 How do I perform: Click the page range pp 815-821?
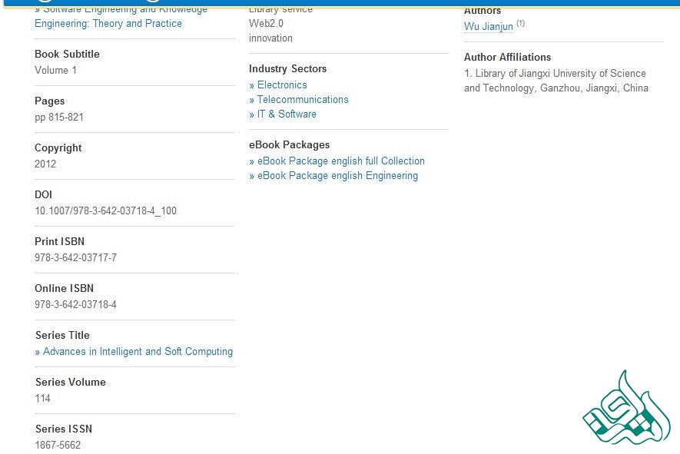coord(59,118)
